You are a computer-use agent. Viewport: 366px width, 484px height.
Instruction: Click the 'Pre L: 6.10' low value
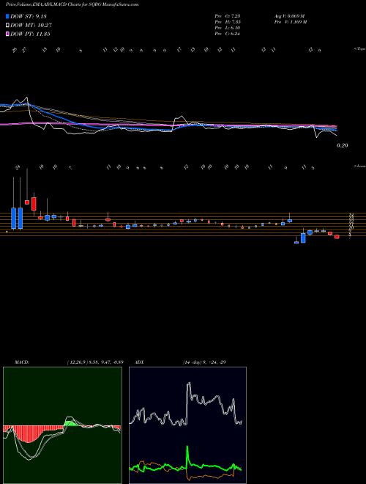(x=228, y=28)
